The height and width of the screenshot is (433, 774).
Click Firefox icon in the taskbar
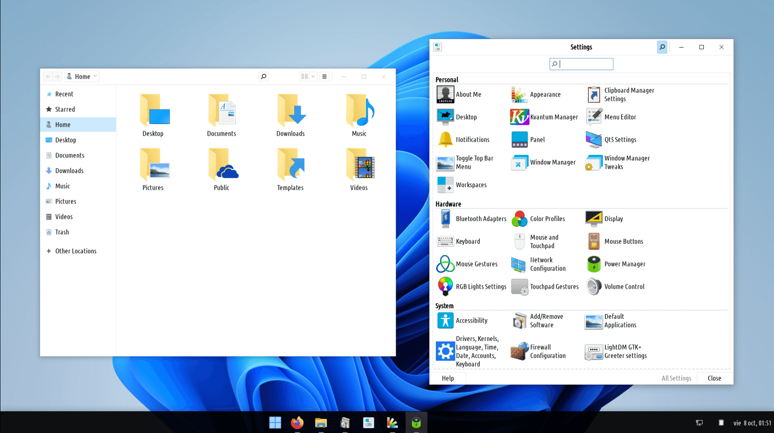[x=297, y=423]
